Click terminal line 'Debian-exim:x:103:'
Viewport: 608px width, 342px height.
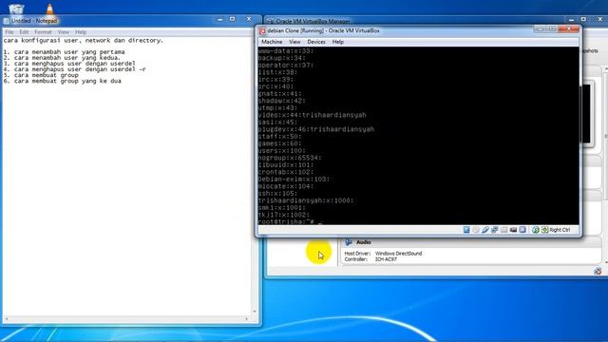(294, 180)
